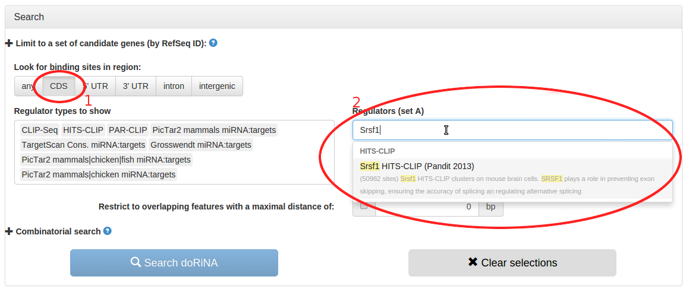Screen dimensions: 686x289
Task: Select the CDS region button
Action: 59,86
